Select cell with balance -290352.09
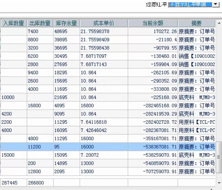Screen dimensions: 222x190 tap(153, 81)
